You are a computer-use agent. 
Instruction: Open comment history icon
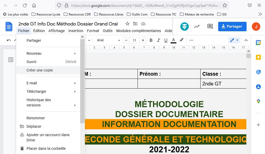click(x=210, y=26)
